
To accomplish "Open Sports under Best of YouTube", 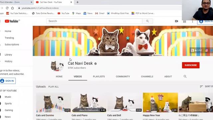I will pos(8,104).
